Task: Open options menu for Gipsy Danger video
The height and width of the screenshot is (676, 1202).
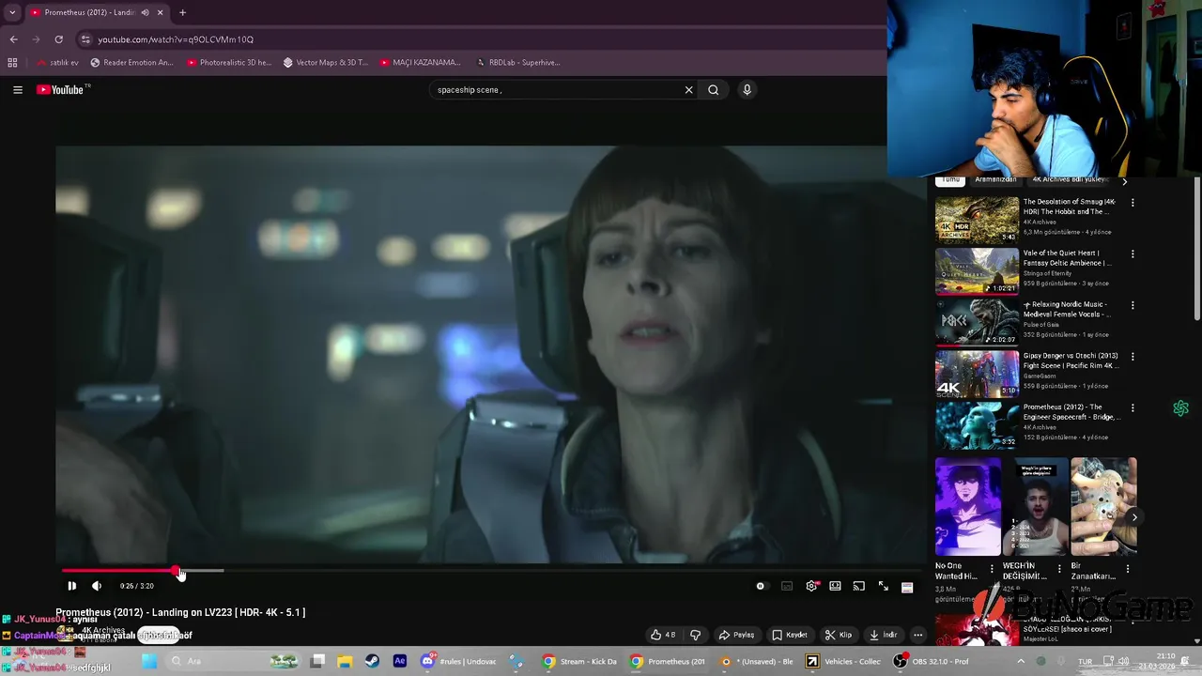Action: 1133,357
